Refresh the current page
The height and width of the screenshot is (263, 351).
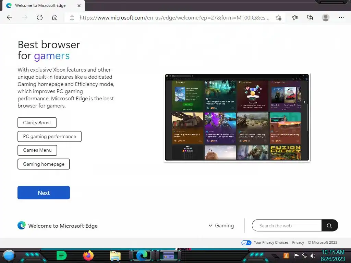click(40, 17)
